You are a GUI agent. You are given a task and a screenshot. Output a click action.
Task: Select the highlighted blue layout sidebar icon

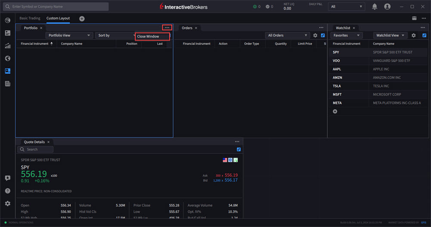(x=8, y=71)
